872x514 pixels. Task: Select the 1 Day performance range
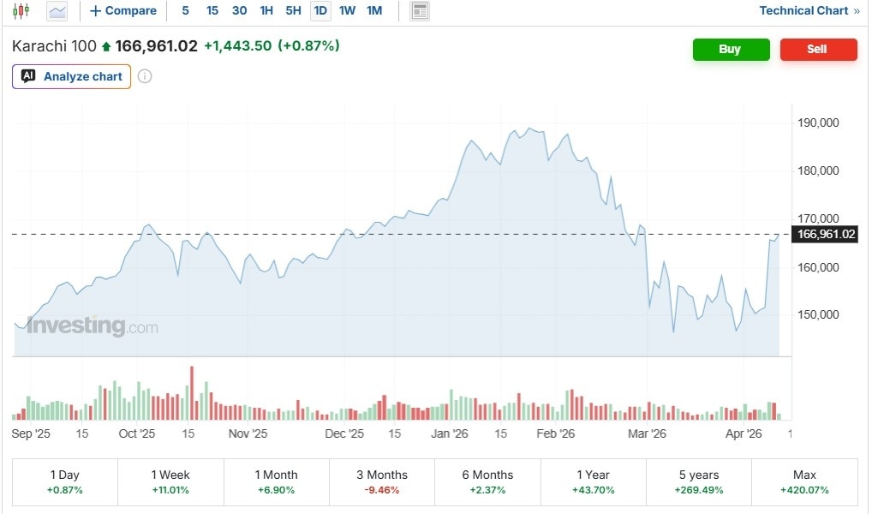click(x=65, y=481)
